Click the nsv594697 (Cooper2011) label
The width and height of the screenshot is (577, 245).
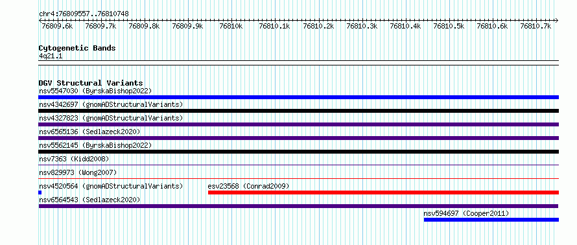(x=466, y=213)
